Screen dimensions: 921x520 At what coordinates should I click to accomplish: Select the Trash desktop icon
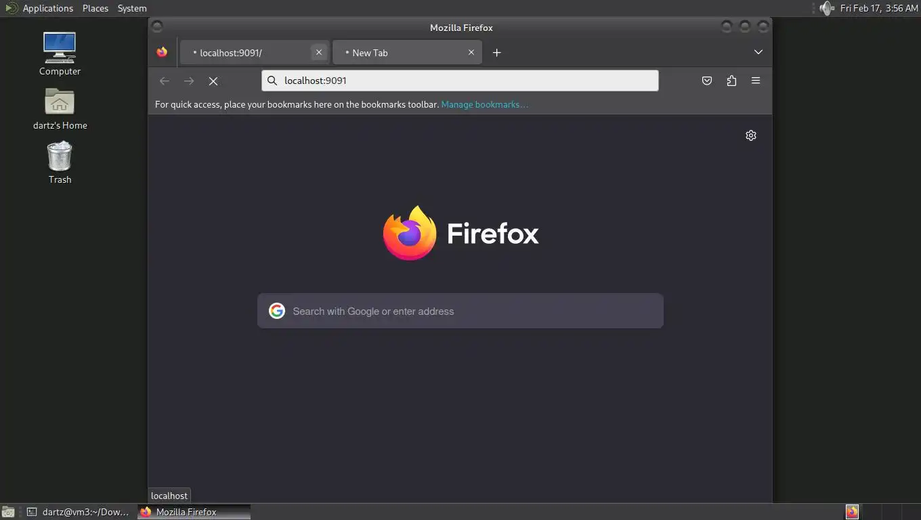click(60, 162)
